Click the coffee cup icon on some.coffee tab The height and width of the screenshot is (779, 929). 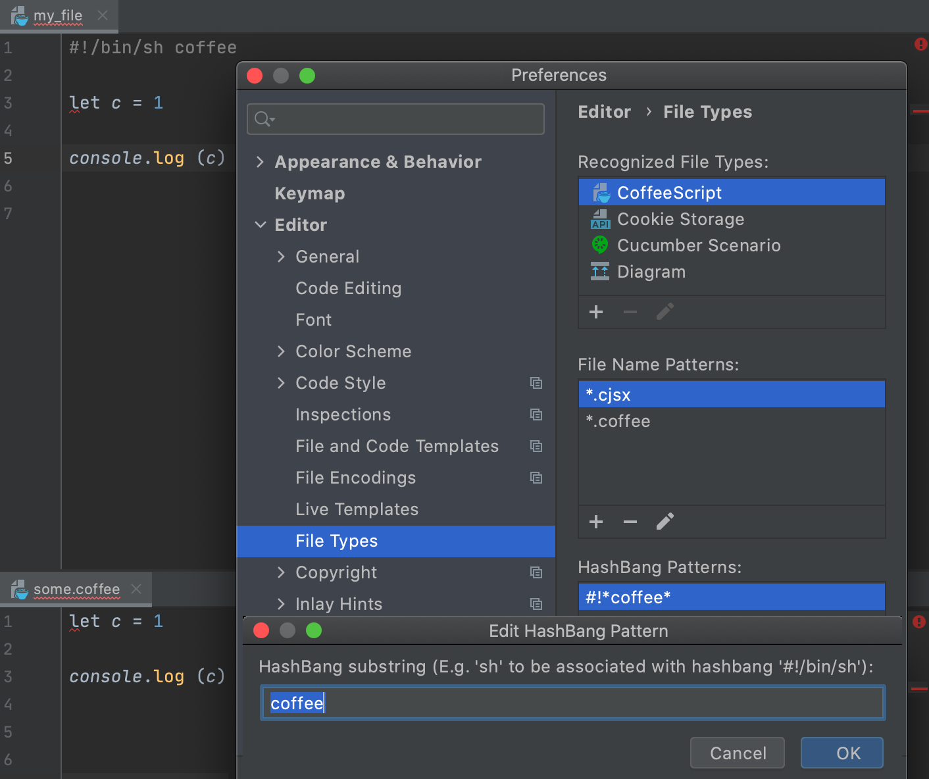pyautogui.click(x=20, y=590)
